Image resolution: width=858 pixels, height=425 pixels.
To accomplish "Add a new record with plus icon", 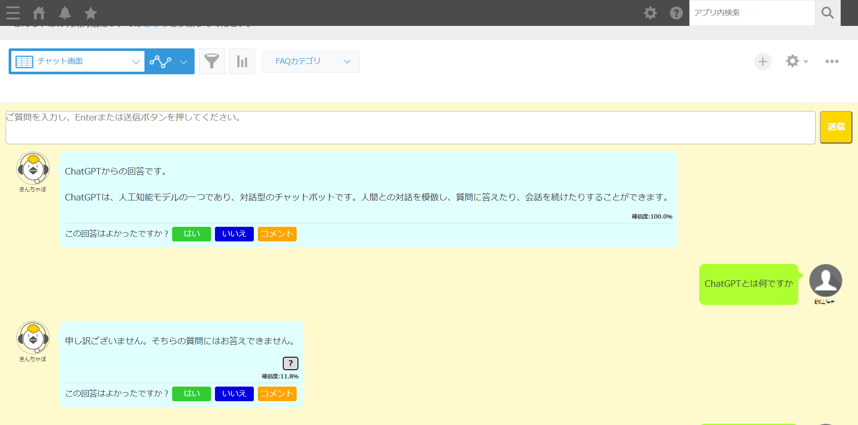I will [763, 61].
